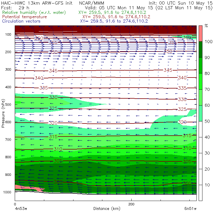Select the green swatch between 80 and 90
Image resolution: width=214 pixels, height=214 pixels.
click(x=200, y=65)
